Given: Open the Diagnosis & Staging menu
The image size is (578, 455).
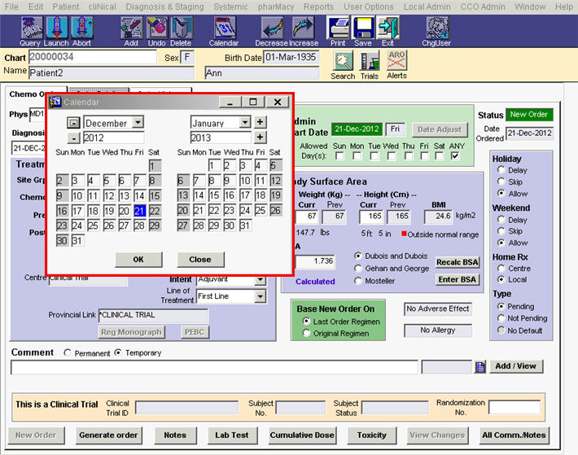Looking at the screenshot, I should (x=164, y=7).
